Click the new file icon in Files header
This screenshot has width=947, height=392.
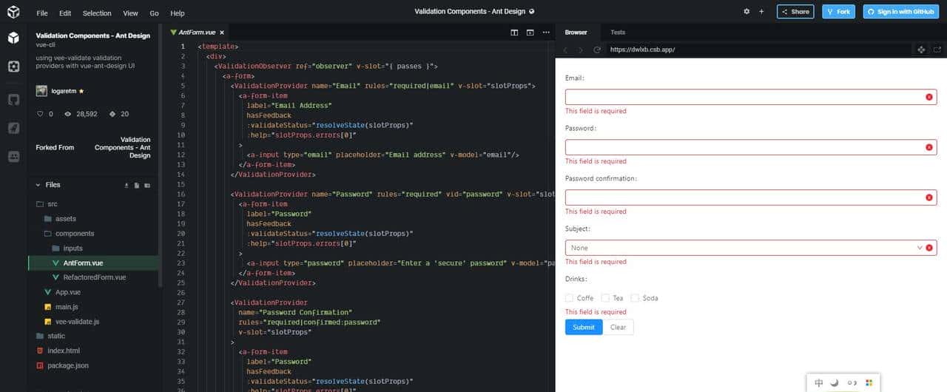(x=137, y=185)
